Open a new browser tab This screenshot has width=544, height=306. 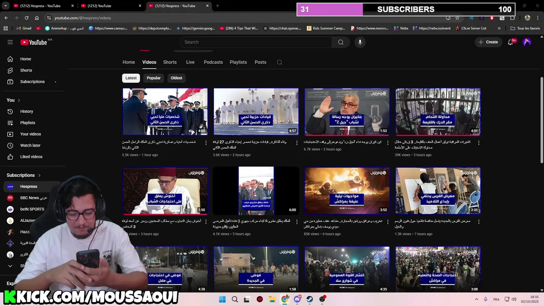coord(218,6)
